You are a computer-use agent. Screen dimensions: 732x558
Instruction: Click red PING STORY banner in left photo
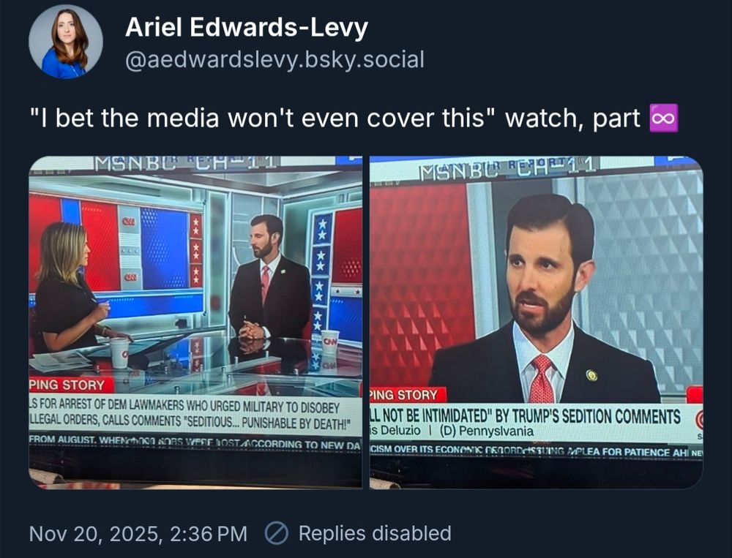[x=71, y=385]
